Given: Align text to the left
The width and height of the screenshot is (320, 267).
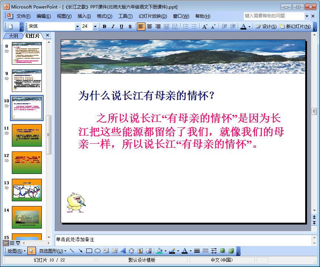Looking at the screenshot, I should point(141,27).
